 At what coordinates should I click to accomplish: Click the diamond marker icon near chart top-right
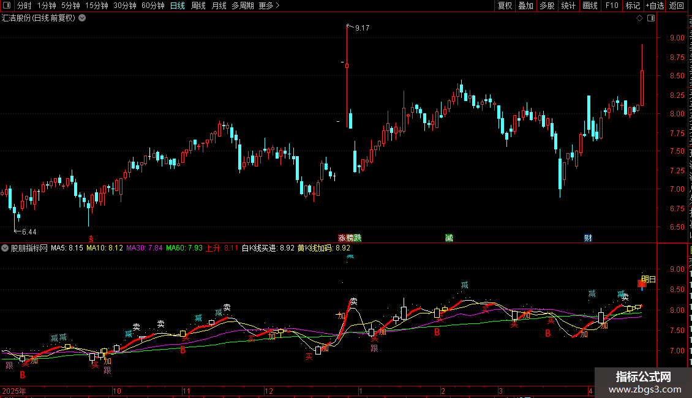(x=639, y=18)
